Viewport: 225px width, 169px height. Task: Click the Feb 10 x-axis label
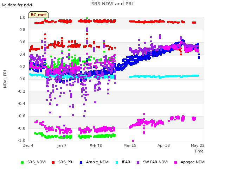tap(96, 146)
